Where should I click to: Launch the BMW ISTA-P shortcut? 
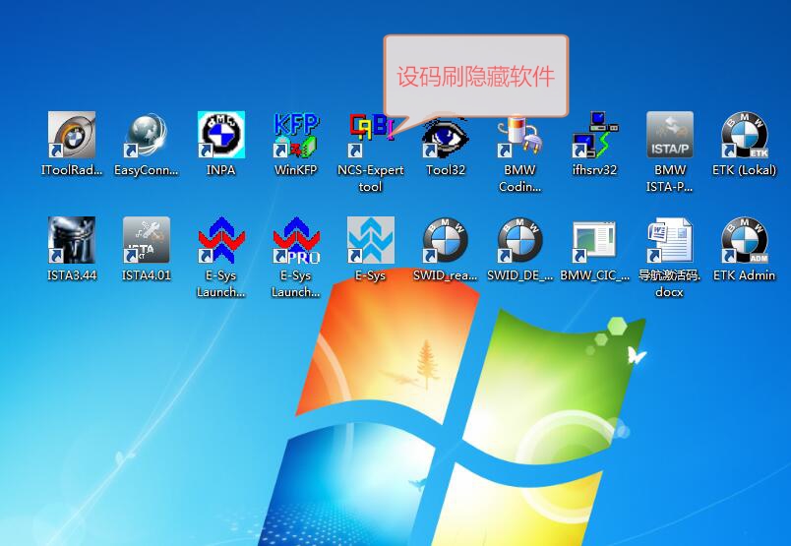pyautogui.click(x=670, y=136)
